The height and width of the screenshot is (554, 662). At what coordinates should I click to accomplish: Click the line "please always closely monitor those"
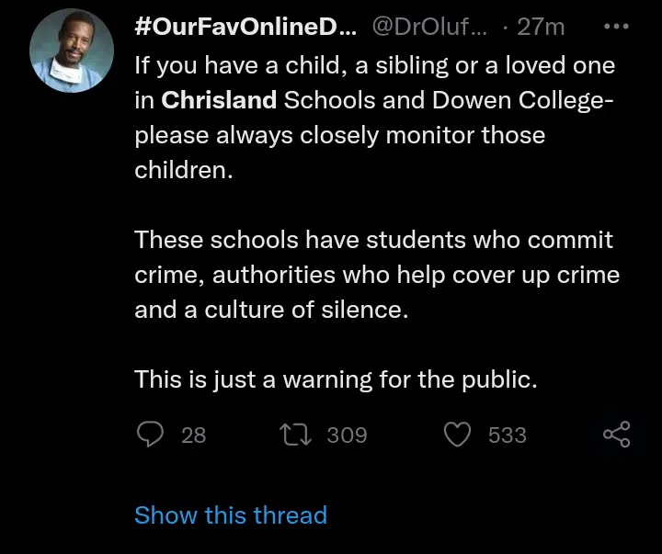[x=339, y=135]
